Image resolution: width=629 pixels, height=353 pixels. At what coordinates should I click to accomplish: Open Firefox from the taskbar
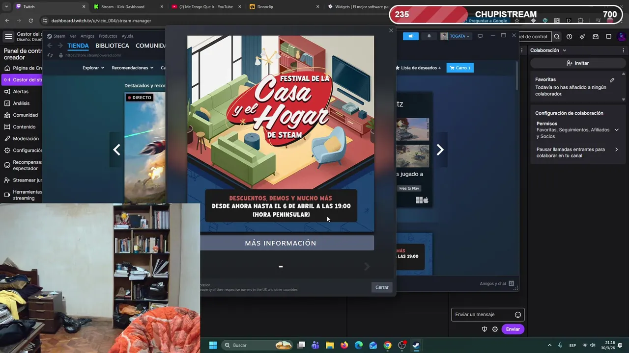pyautogui.click(x=344, y=345)
